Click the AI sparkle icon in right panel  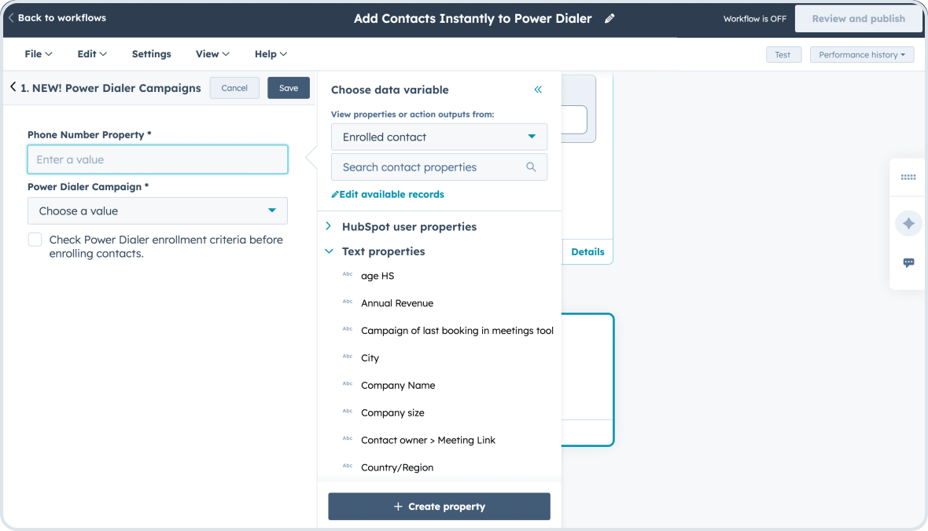tap(908, 223)
